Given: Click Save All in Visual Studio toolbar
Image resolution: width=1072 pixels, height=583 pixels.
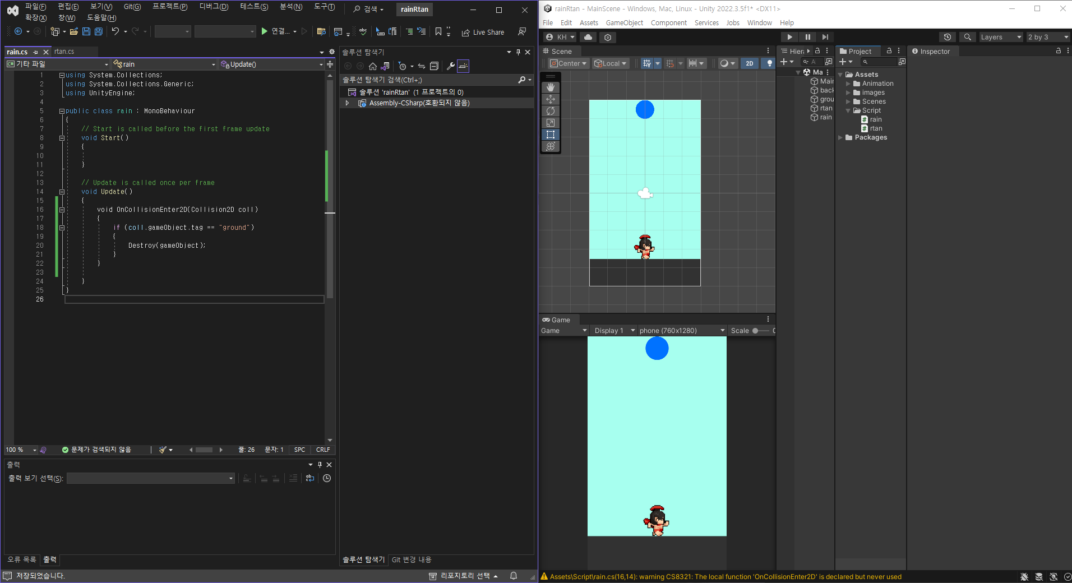Looking at the screenshot, I should coord(99,32).
